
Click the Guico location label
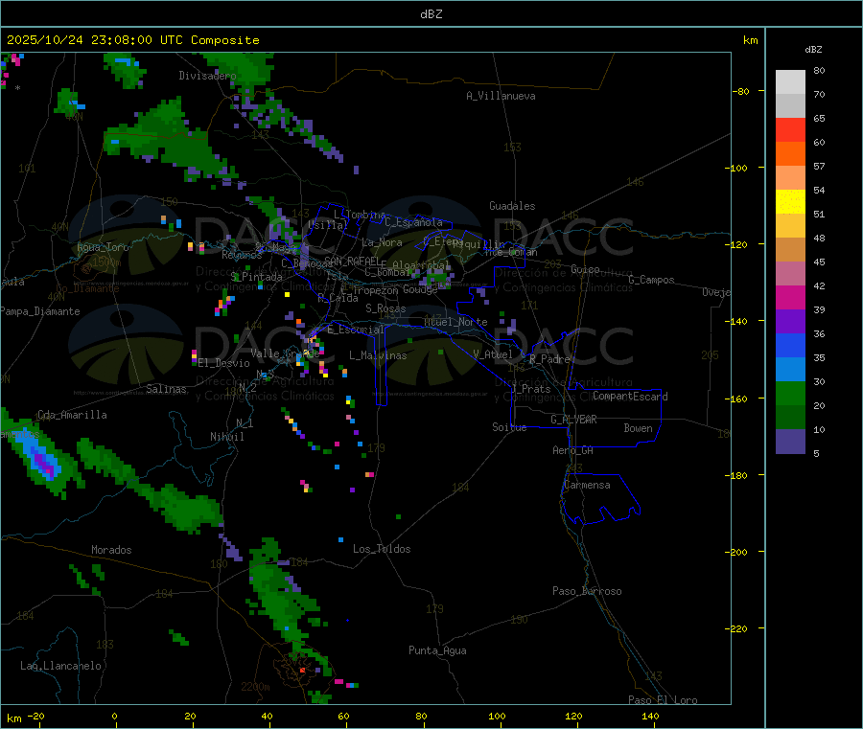585,269
